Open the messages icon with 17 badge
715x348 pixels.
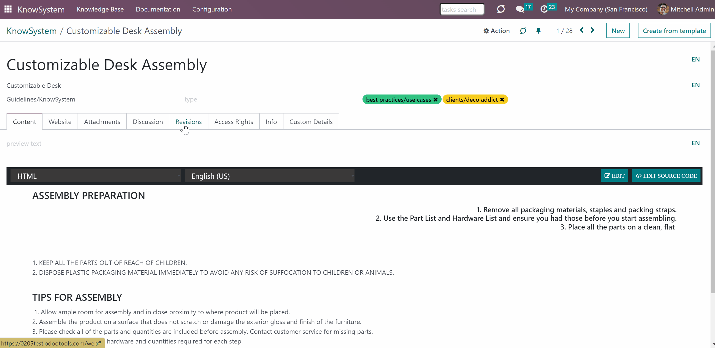click(520, 9)
